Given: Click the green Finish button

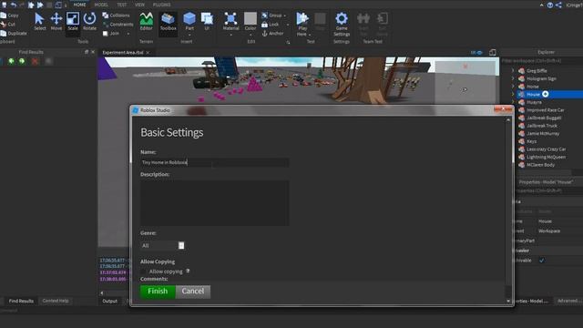Looking at the screenshot, I should click(x=158, y=292).
